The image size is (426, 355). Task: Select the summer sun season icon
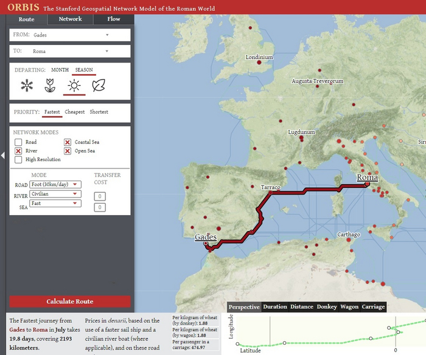coord(74,86)
